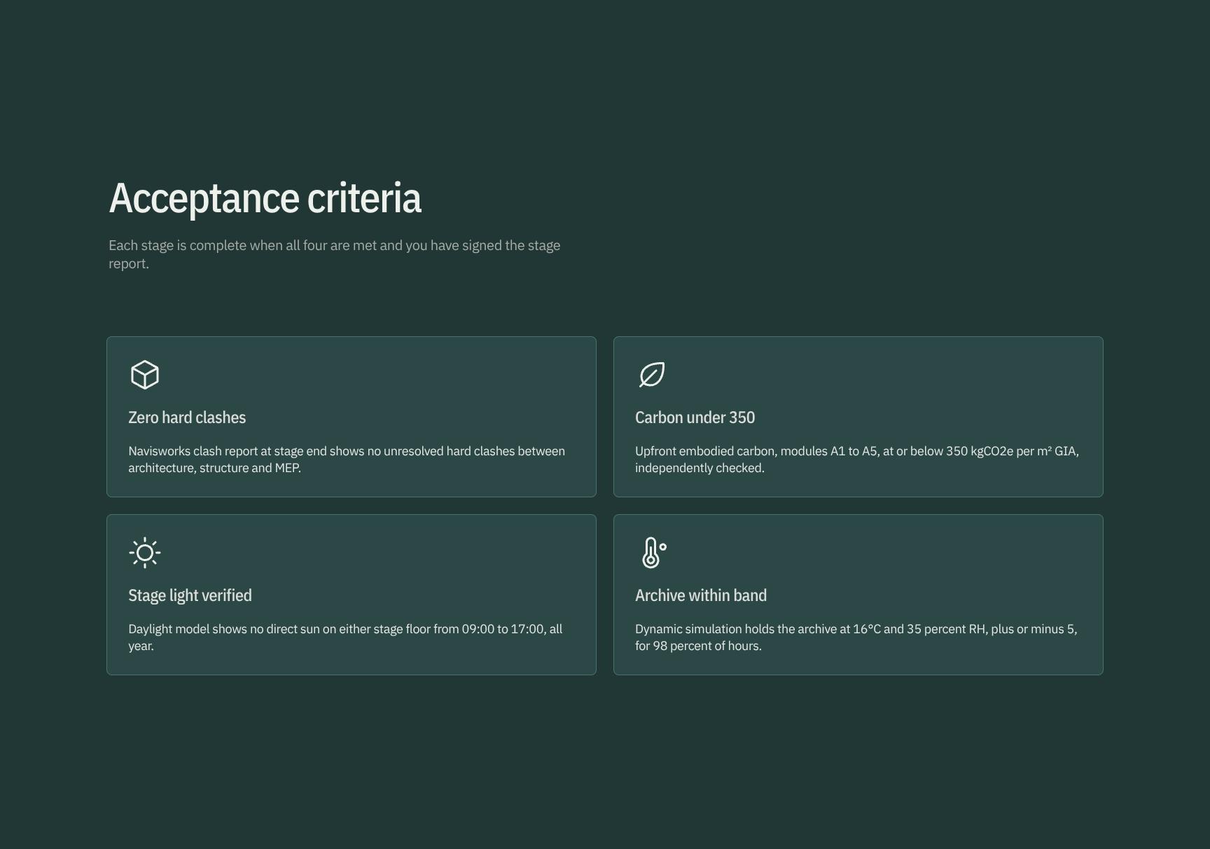1210x849 pixels.
Task: Click the leaf icon above Carbon under 350
Action: (x=652, y=375)
